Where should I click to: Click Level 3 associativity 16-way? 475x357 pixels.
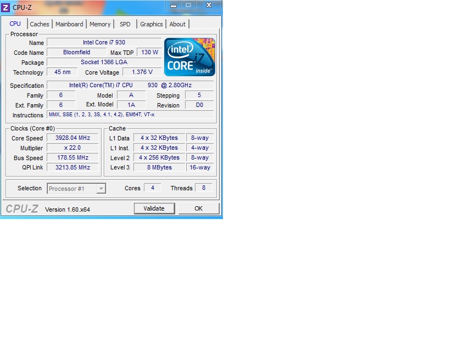point(200,167)
